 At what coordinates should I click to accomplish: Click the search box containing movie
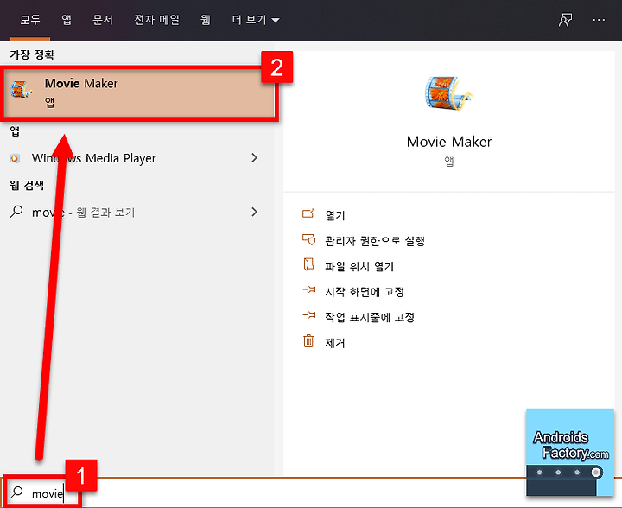(x=311, y=493)
